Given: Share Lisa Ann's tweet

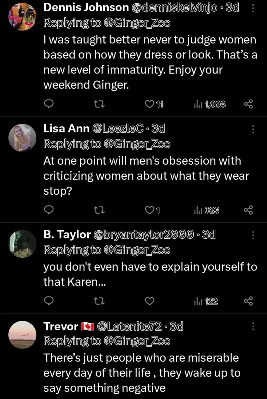Looking at the screenshot, I should pyautogui.click(x=248, y=210).
